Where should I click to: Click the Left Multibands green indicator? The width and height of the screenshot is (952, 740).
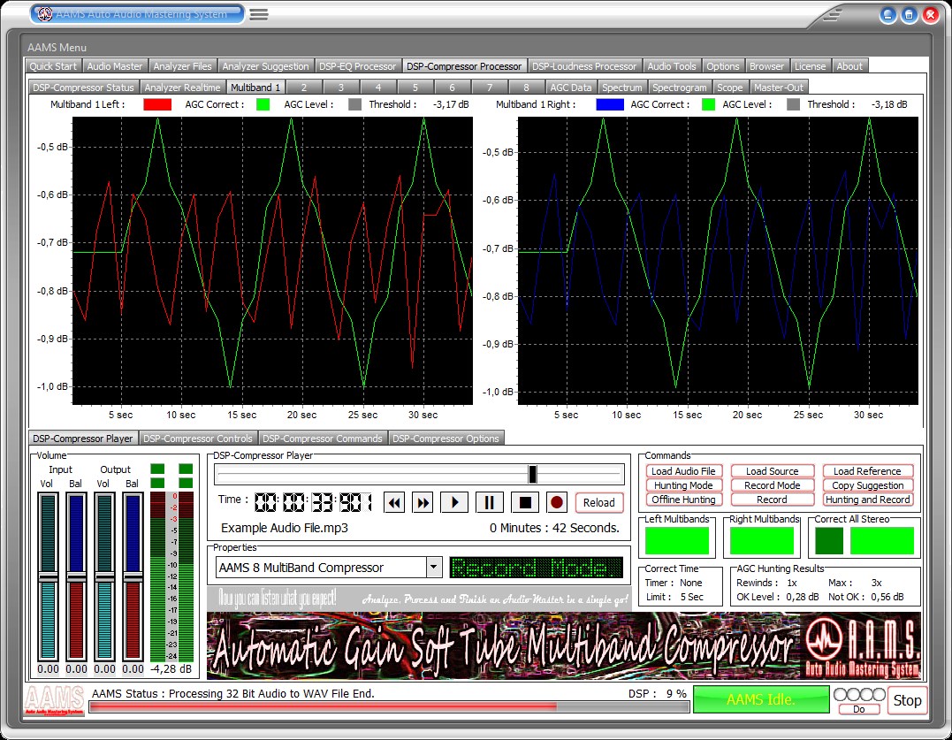tap(677, 541)
